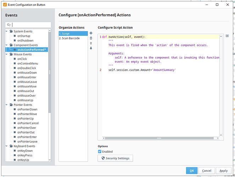Select the onShutdown event
Viewport: 235px width, 177px height.
(25, 41)
